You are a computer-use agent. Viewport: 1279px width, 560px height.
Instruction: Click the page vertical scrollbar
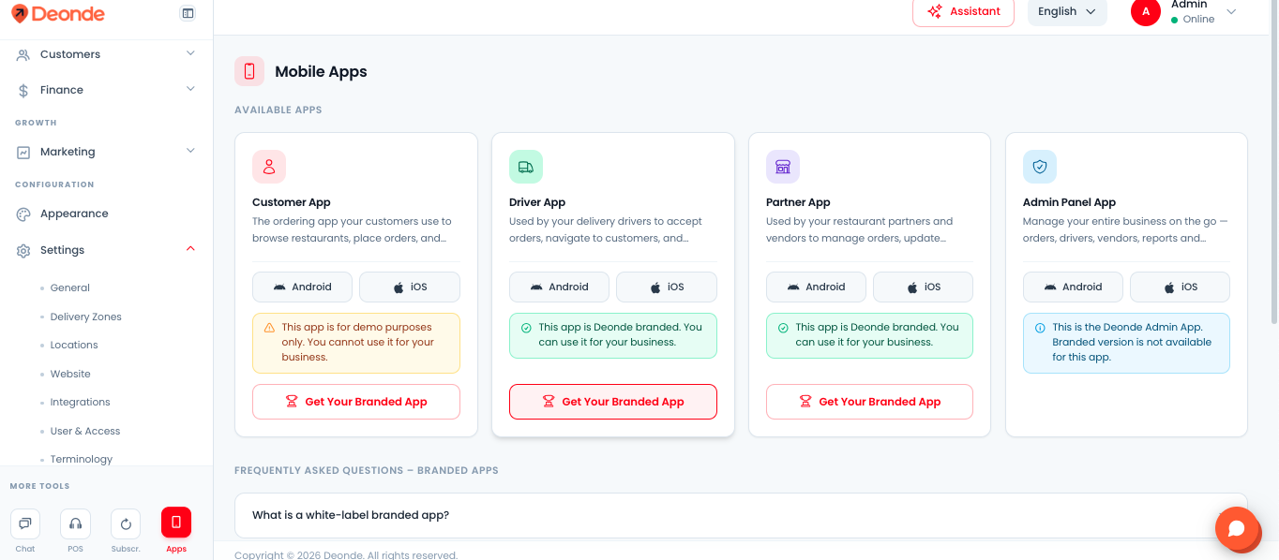coord(1274,164)
